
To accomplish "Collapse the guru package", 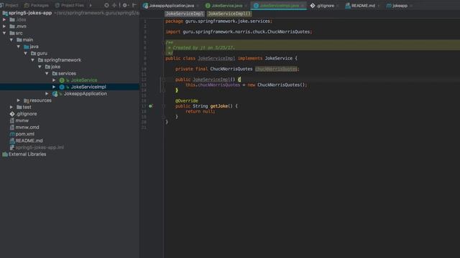I will (26, 53).
